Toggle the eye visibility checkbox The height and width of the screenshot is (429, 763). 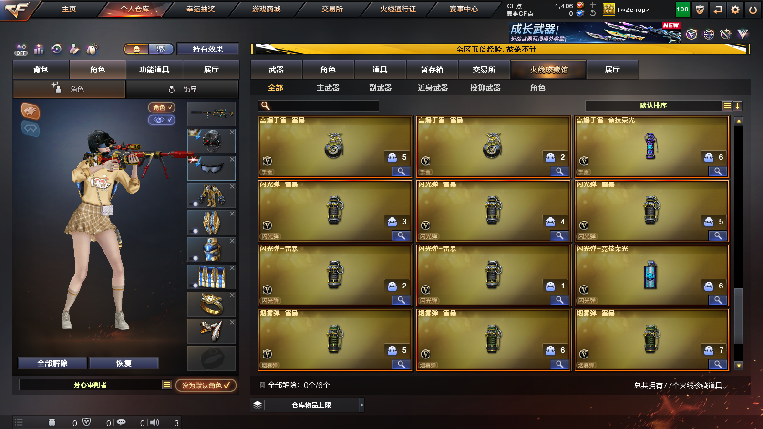[162, 120]
